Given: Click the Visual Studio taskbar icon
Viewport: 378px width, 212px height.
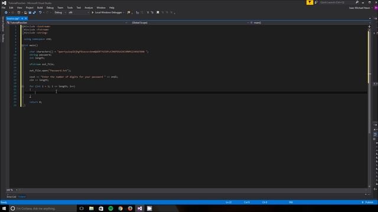Looking at the screenshot, I should tap(140, 208).
